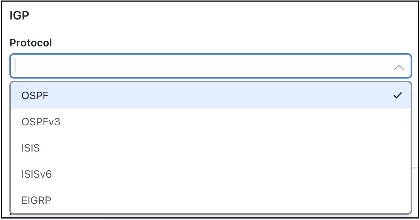This screenshot has height=220, width=420.
Task: Focus the empty Protocol text box
Action: pyautogui.click(x=188, y=67)
